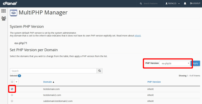The width and height of the screenshot is (202, 104).
Task: Open the inherit help link
Action: pos(138,36)
